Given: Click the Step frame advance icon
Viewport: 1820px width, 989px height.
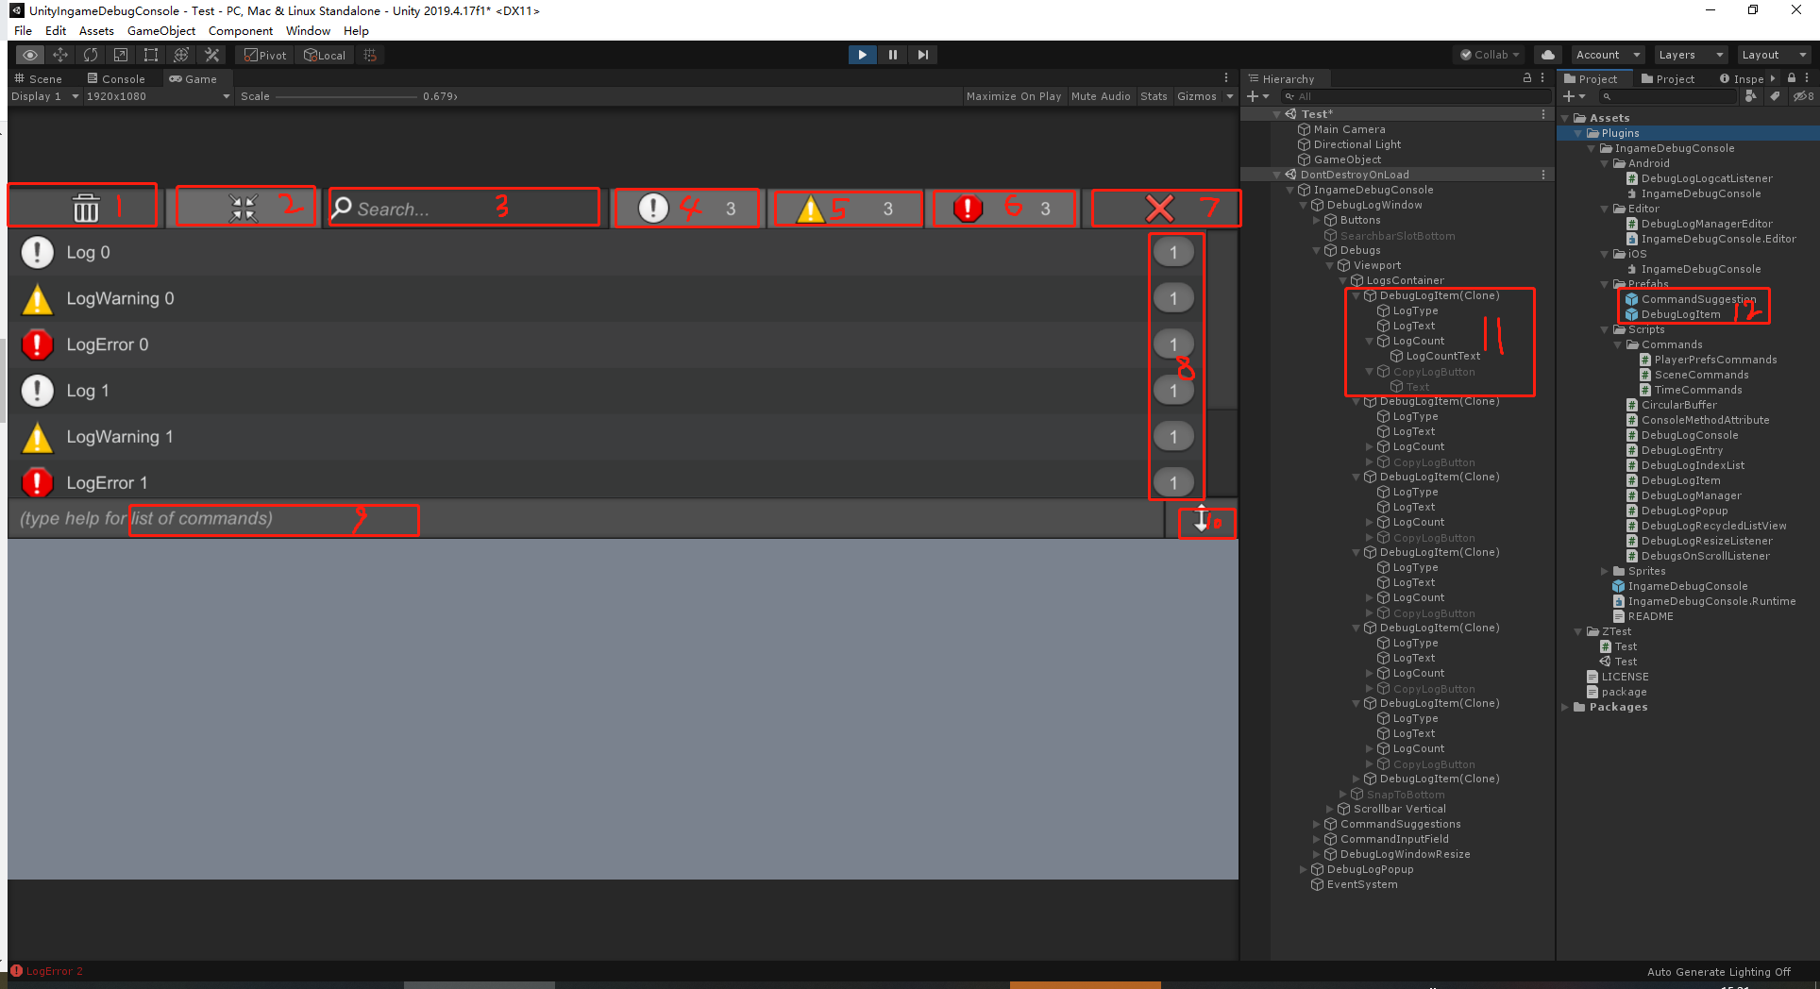Looking at the screenshot, I should click(922, 54).
